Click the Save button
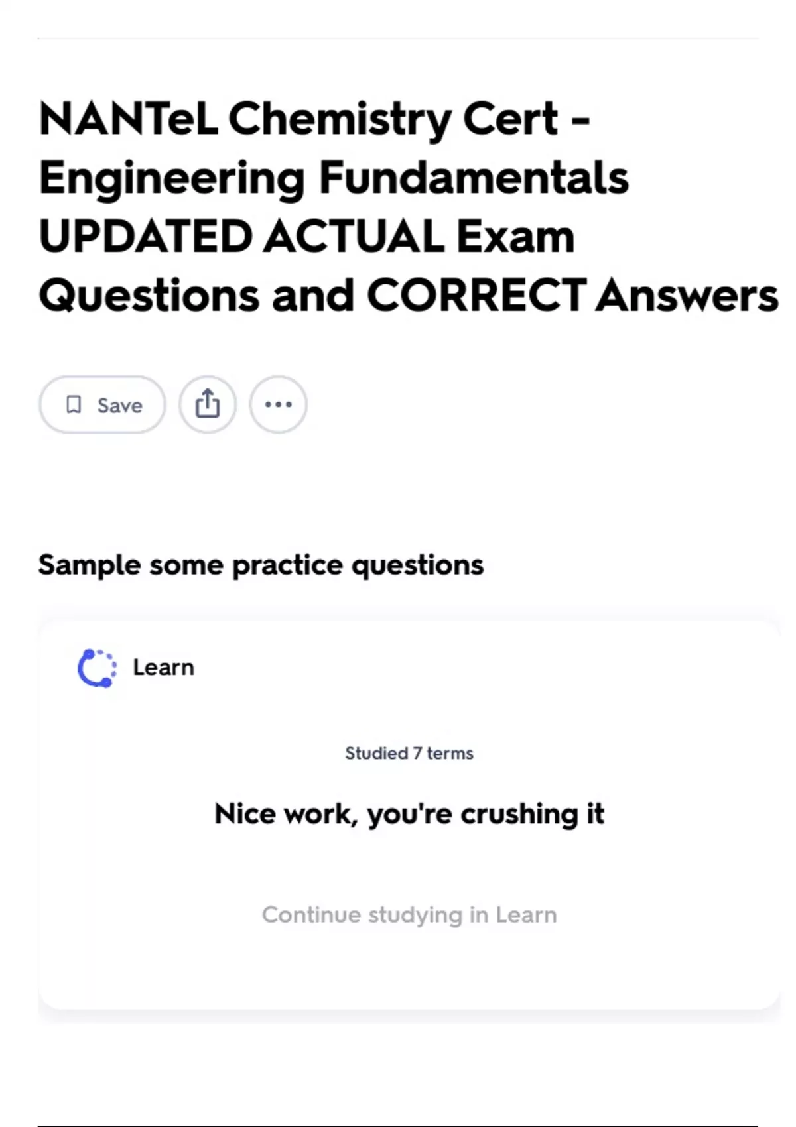The image size is (796, 1127). 102,404
